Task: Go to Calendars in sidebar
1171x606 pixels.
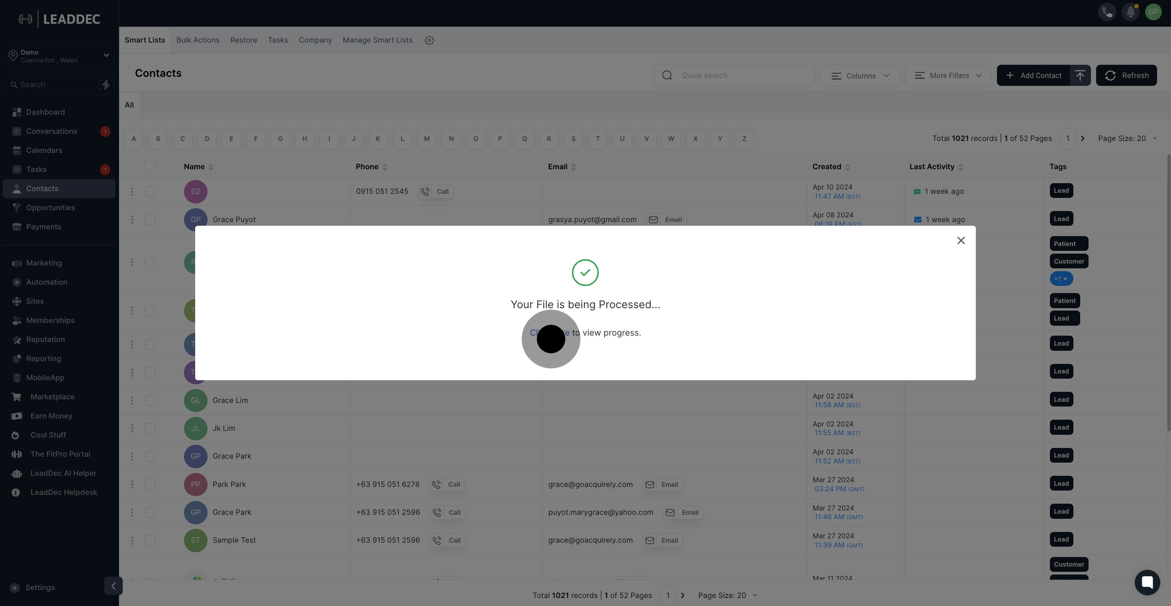Action: 59,151
